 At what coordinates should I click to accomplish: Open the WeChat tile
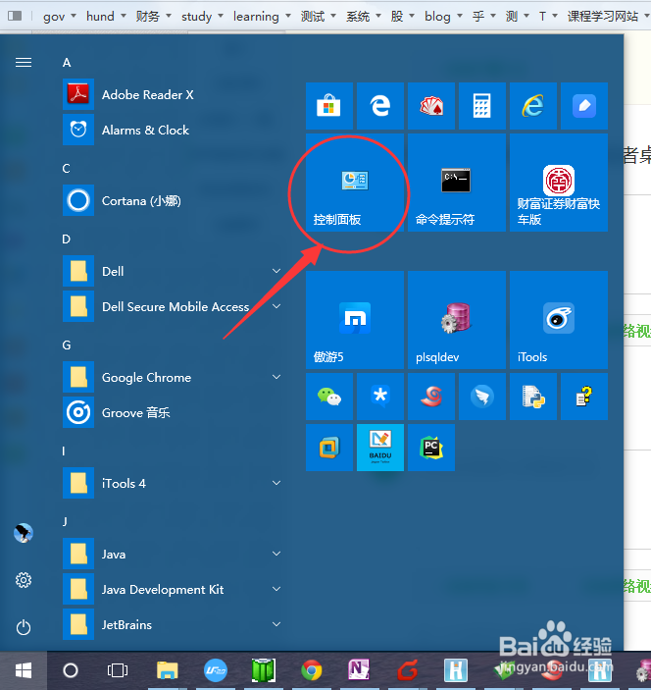click(329, 397)
